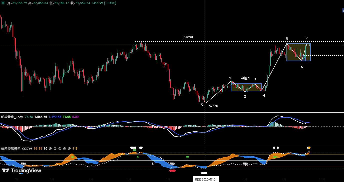344x182 pixels.
Task: Click the green market status dot icon
Action: pos(3,3)
